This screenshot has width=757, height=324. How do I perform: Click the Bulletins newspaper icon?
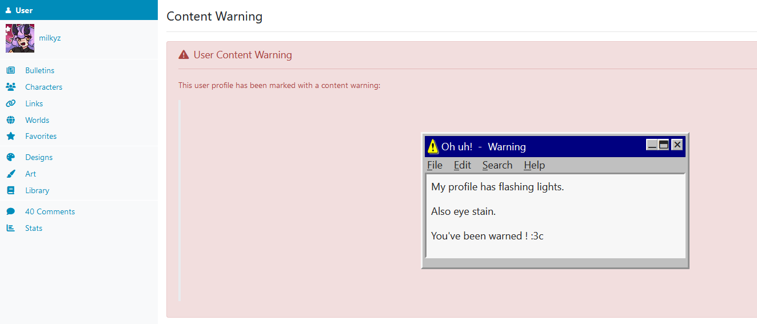click(10, 70)
